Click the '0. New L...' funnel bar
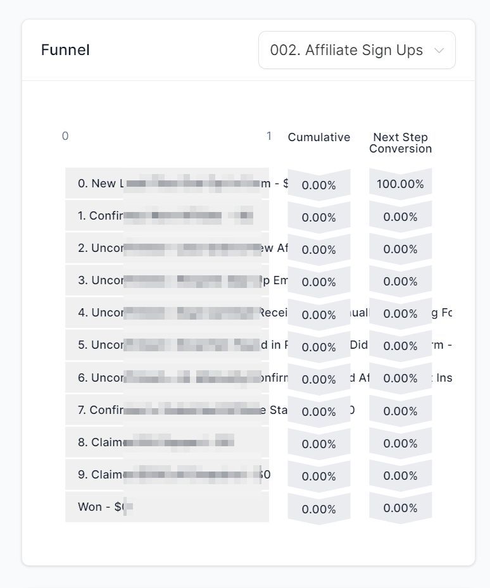 (166, 184)
